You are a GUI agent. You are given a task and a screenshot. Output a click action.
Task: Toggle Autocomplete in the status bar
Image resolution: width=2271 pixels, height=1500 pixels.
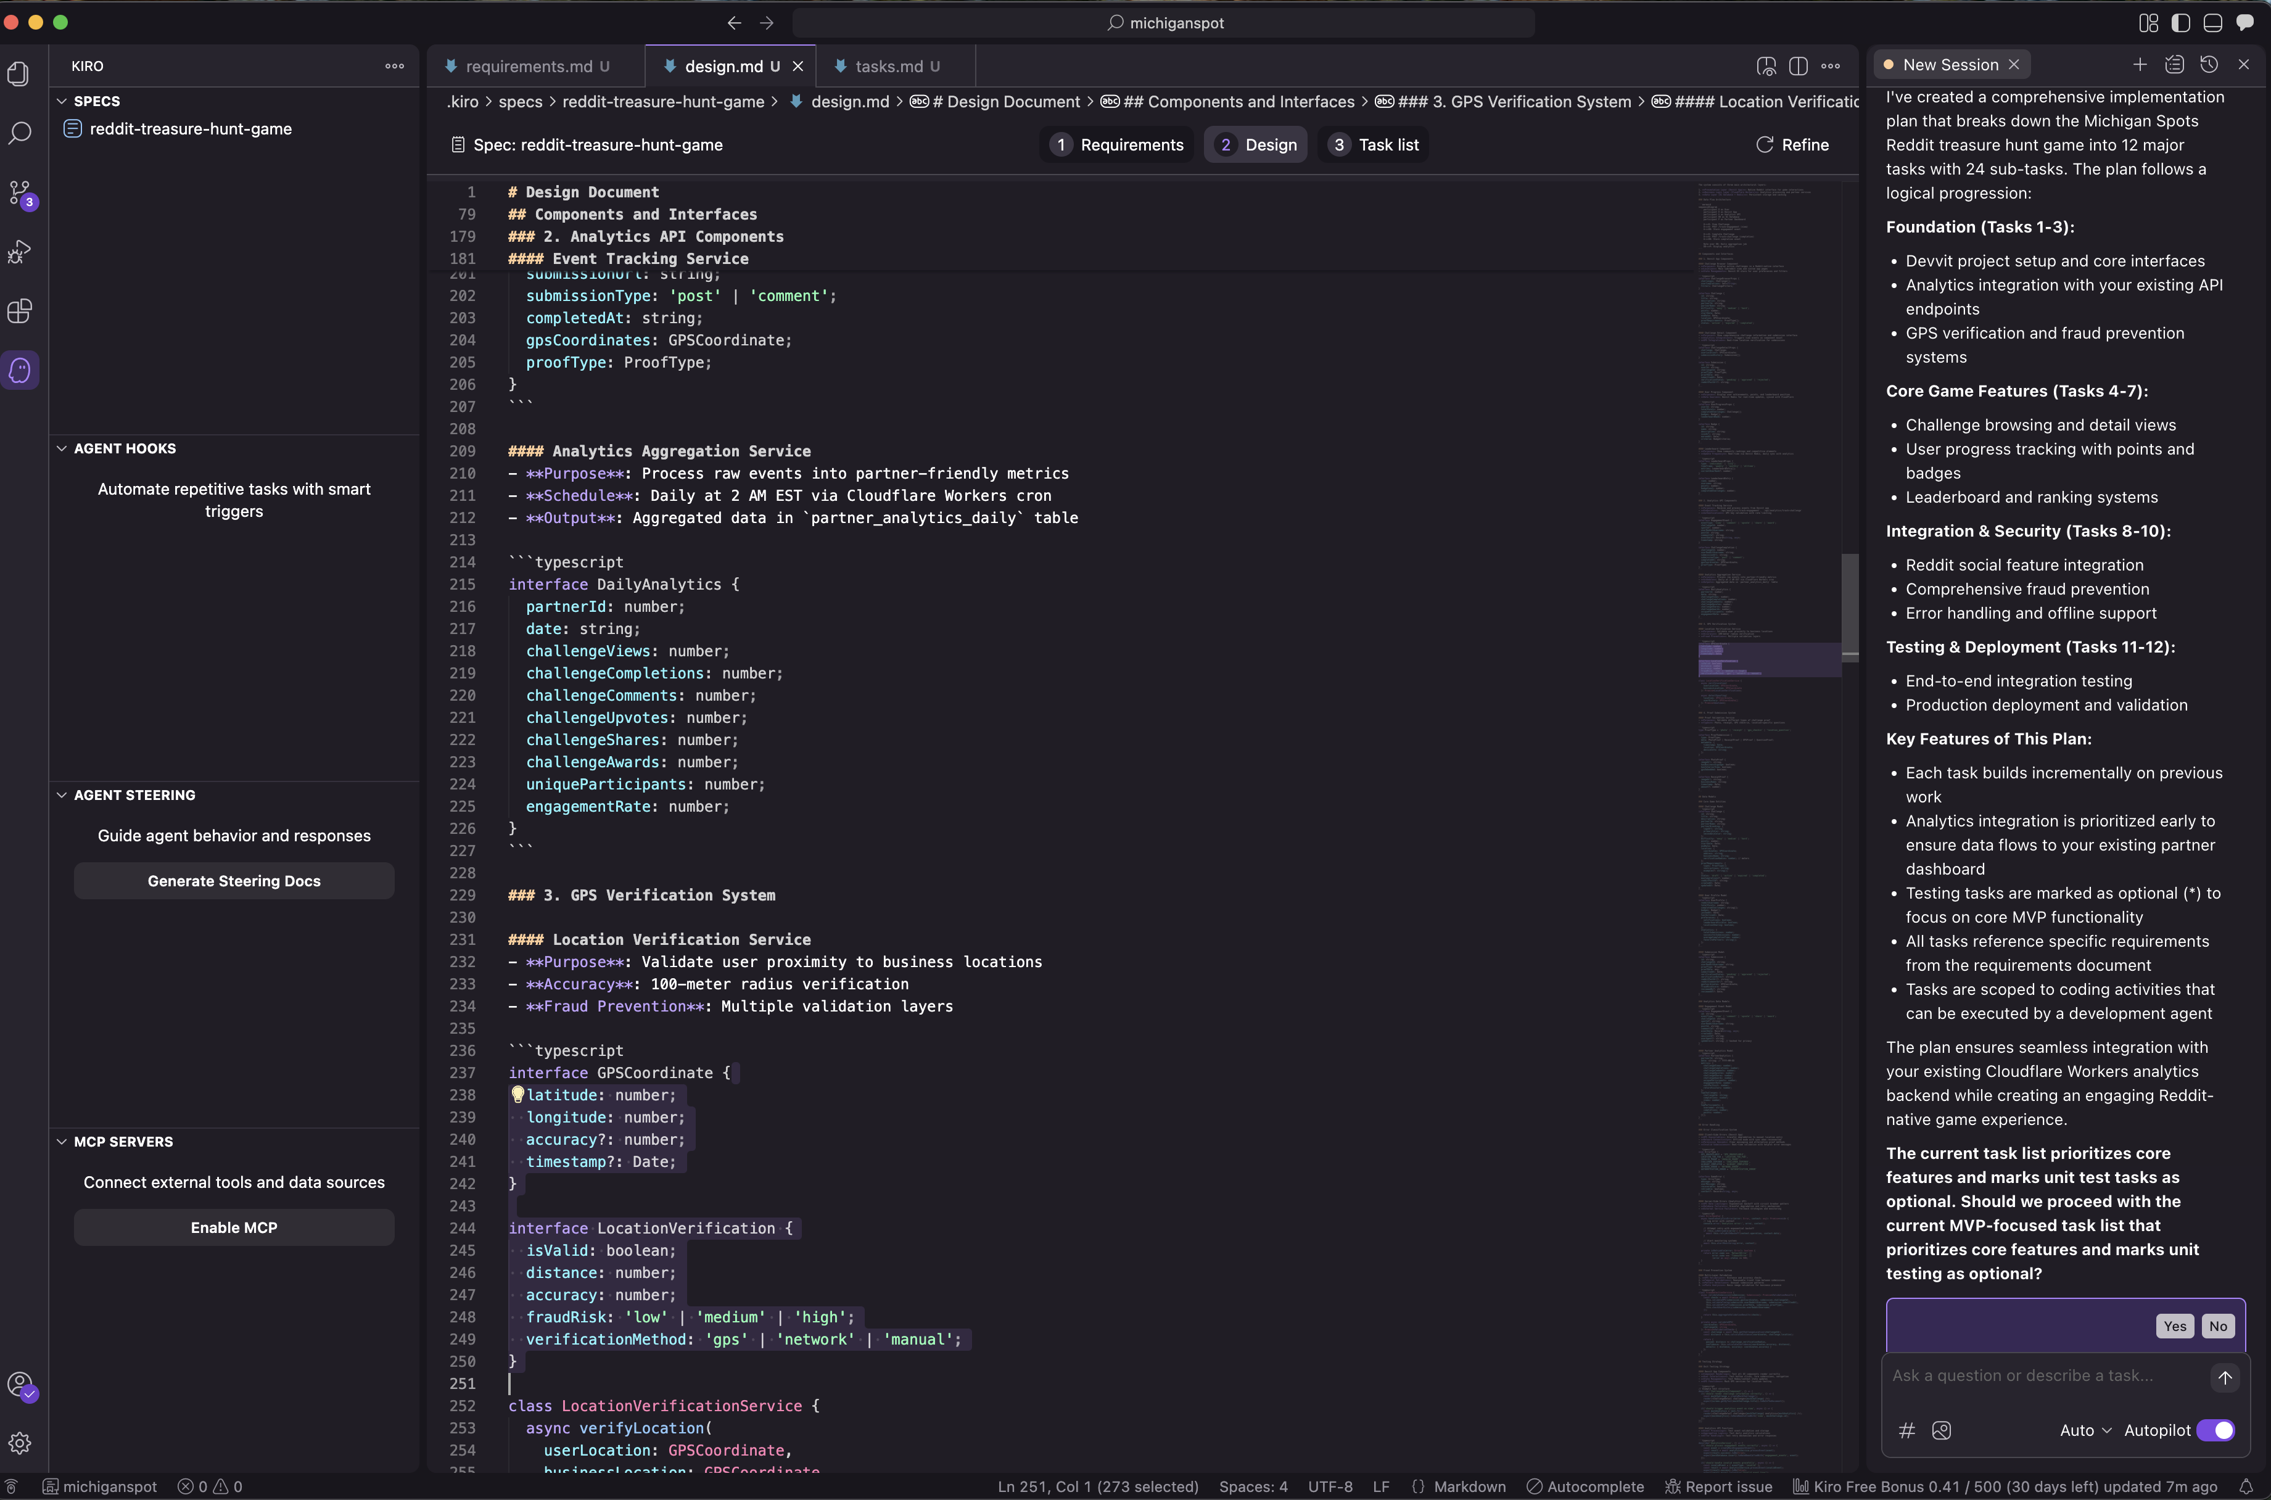tap(1585, 1486)
